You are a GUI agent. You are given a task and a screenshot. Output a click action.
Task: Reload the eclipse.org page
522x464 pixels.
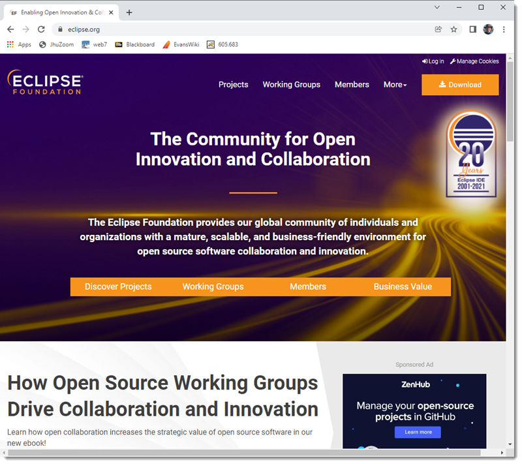(41, 29)
